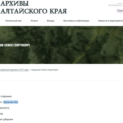Open breadcrumb link переписи 1917 года
The image size is (123, 123).
[x=14, y=70]
